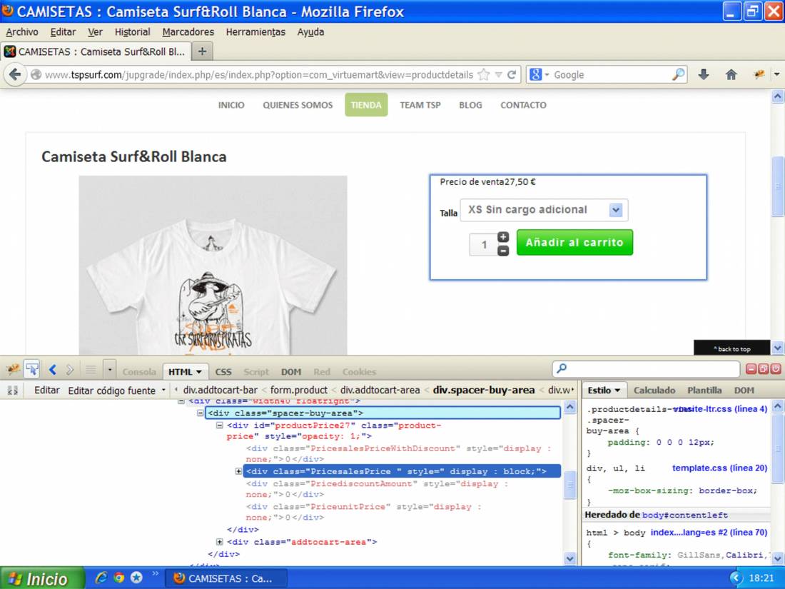785x589 pixels.
Task: Open the Calculado side tab
Action: [x=654, y=390]
